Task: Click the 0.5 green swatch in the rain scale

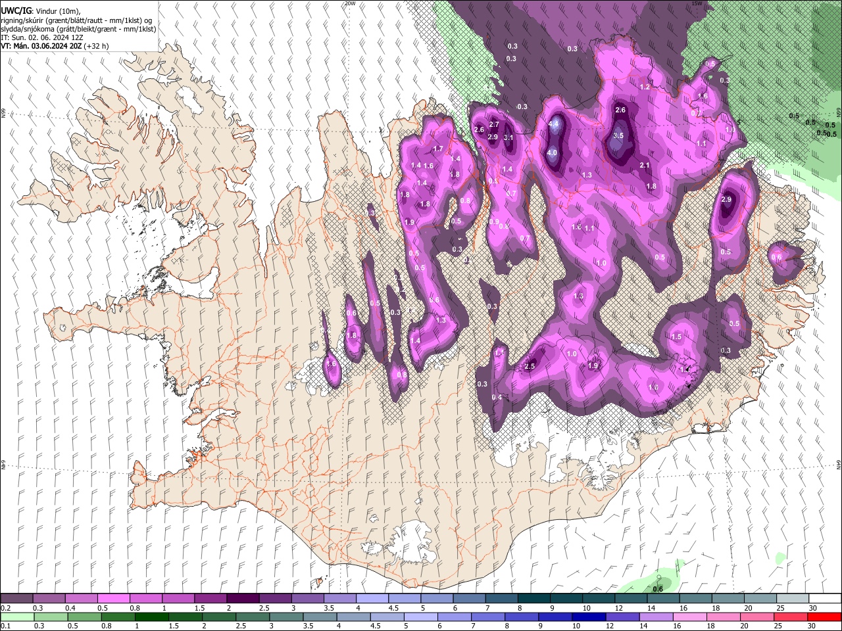Action: point(84,617)
